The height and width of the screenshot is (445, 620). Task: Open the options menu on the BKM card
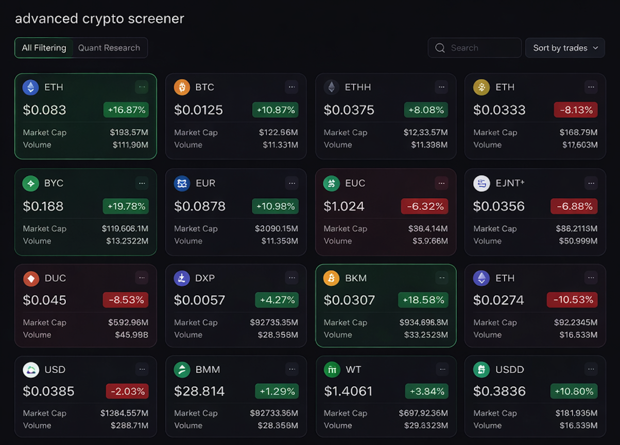(441, 278)
